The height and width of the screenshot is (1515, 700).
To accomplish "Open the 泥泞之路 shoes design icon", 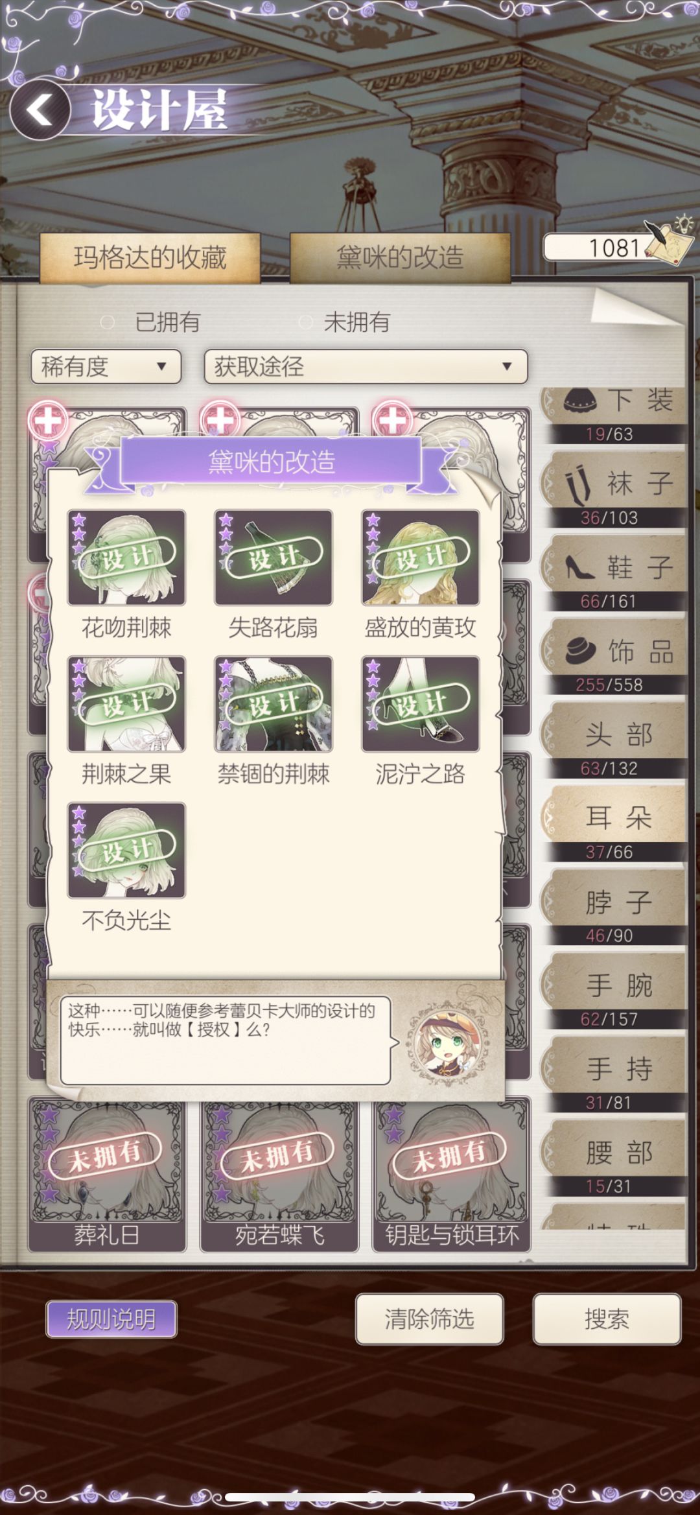I will (x=421, y=703).
